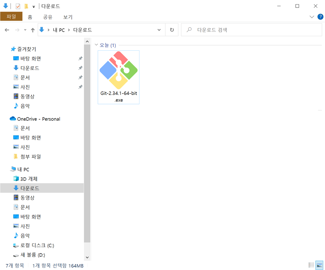Select the Git-2.34.1-64-bit.exe file thumbnail

[x=119, y=70]
